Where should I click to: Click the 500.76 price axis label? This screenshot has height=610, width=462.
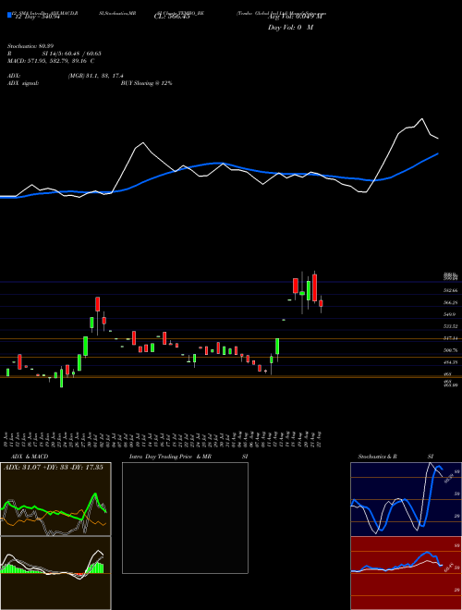[x=450, y=350]
